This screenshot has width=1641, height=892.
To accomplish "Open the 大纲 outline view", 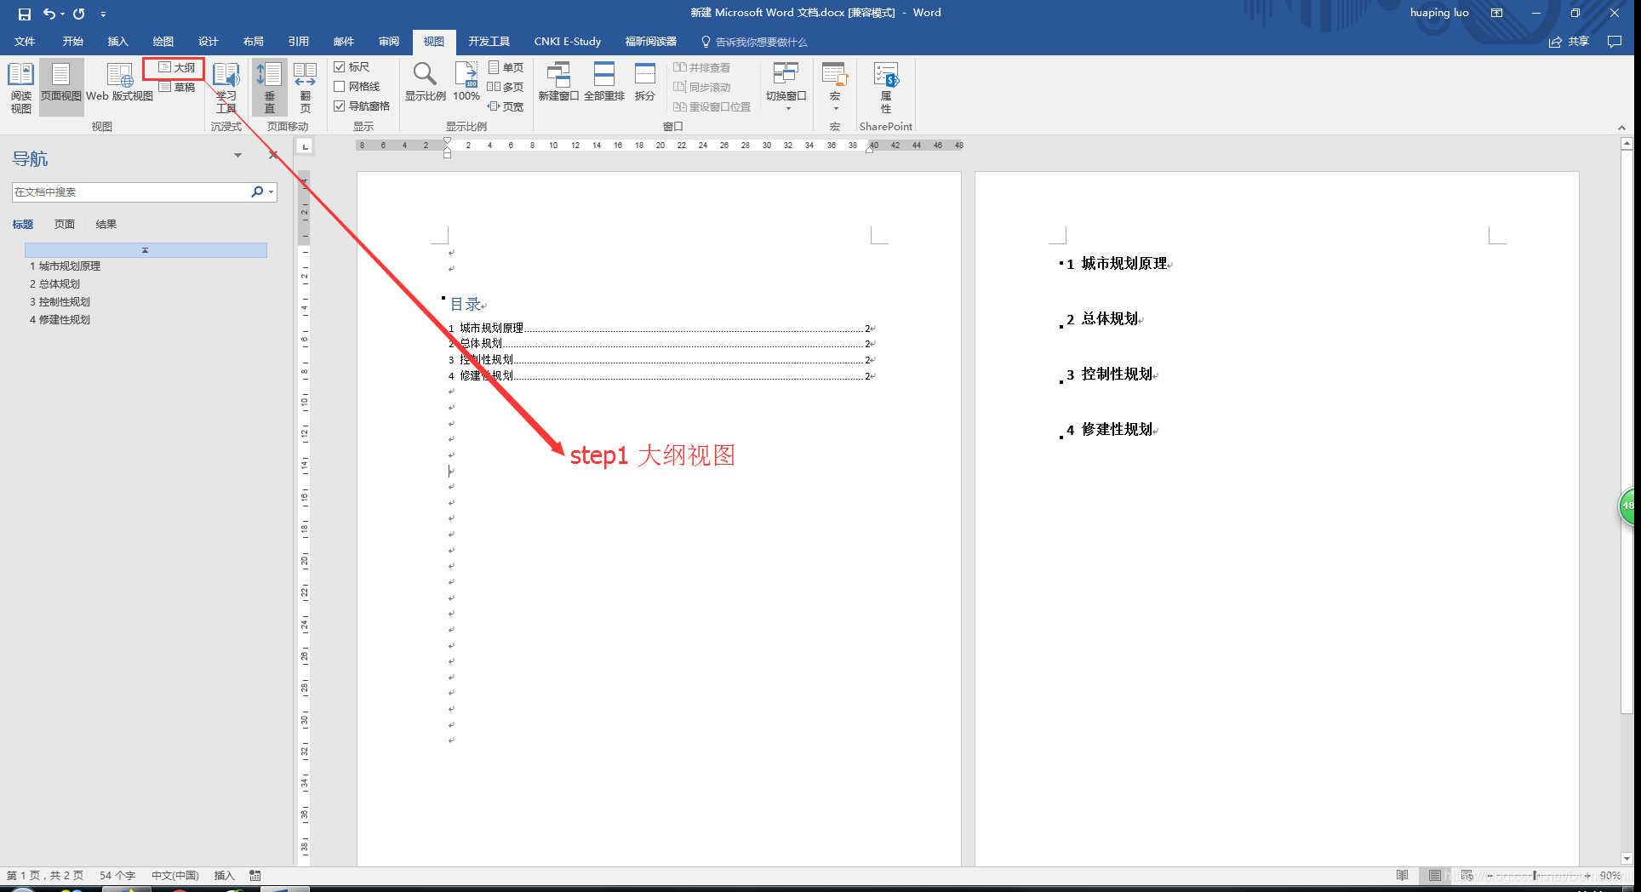I will [x=177, y=67].
